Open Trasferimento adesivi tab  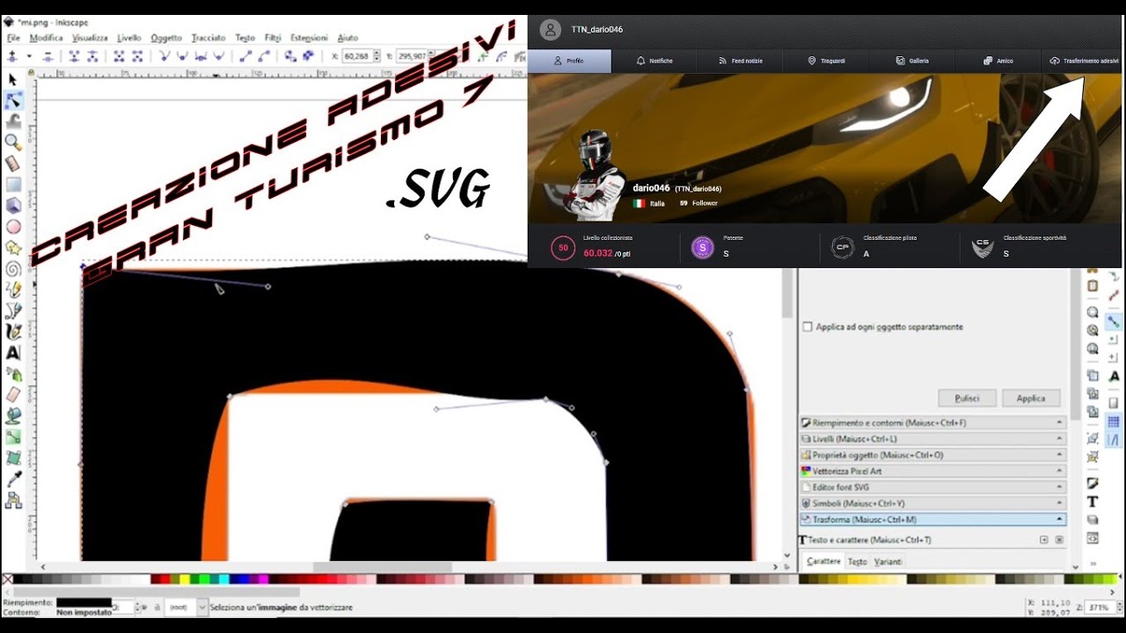tap(1084, 61)
